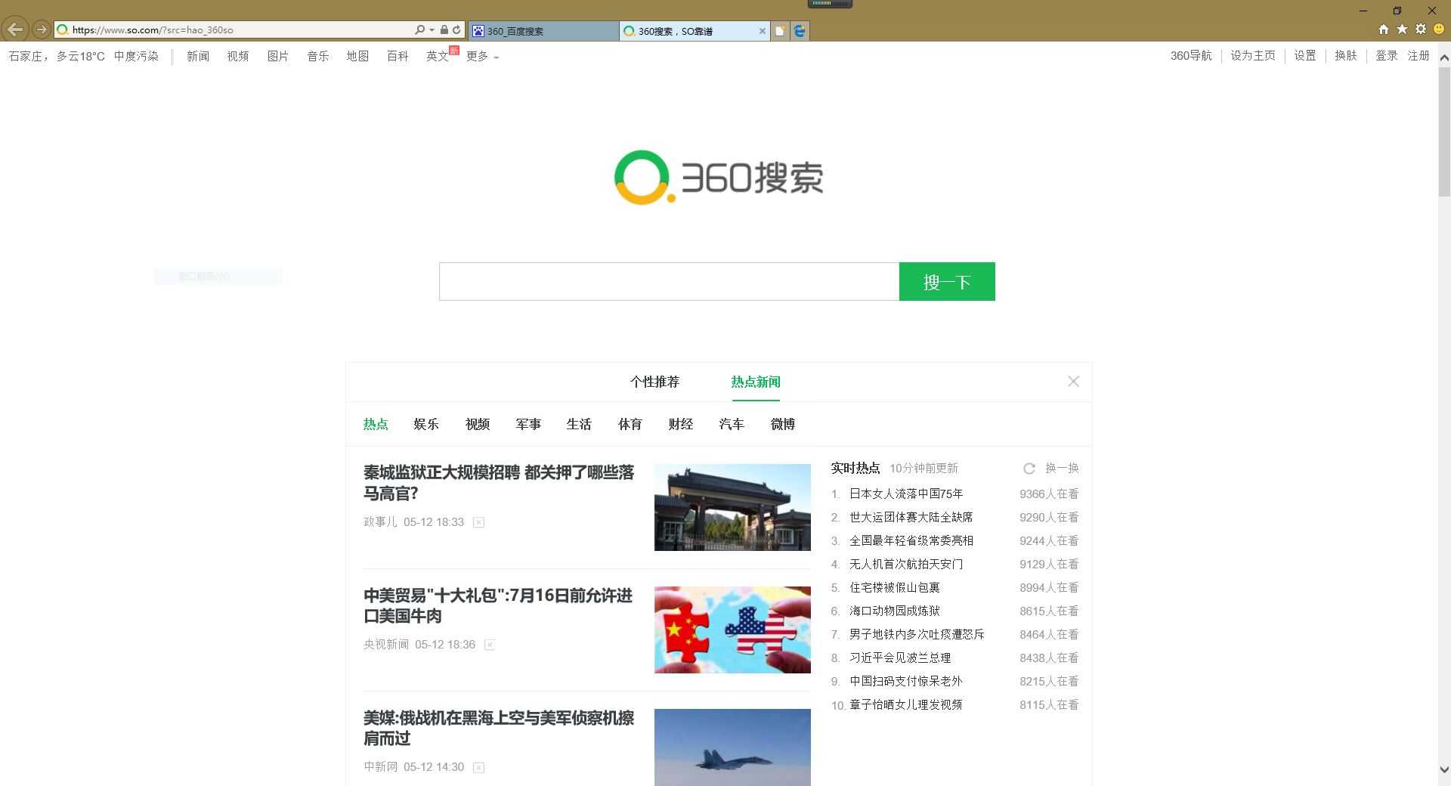This screenshot has height=786, width=1451.
Task: Refresh the page using the reload icon
Action: click(x=456, y=30)
